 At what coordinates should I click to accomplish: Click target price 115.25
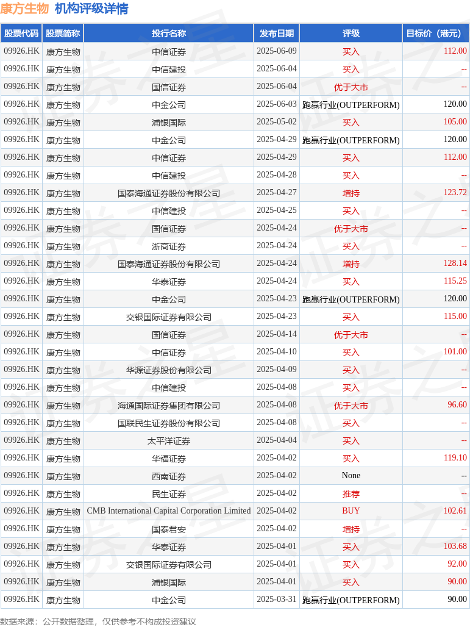455,281
